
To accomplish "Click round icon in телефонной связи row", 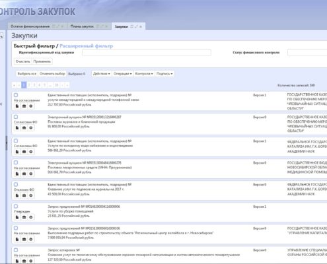I will click(31, 106).
